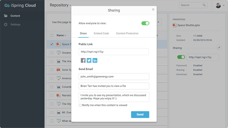Click the Public Link URL field
Image resolution: width=228 pixels, height=128 pixels.
click(x=113, y=52)
